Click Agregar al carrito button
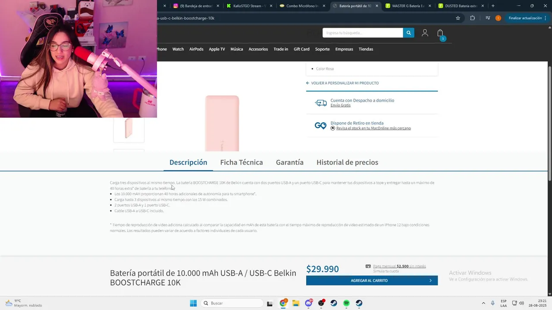 point(372,280)
